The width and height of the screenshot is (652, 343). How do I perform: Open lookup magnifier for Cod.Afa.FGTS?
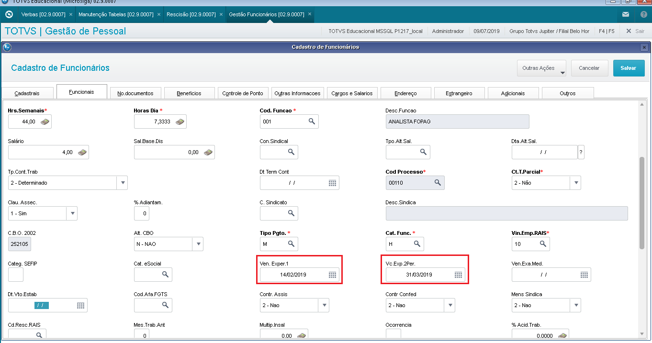[x=165, y=305]
